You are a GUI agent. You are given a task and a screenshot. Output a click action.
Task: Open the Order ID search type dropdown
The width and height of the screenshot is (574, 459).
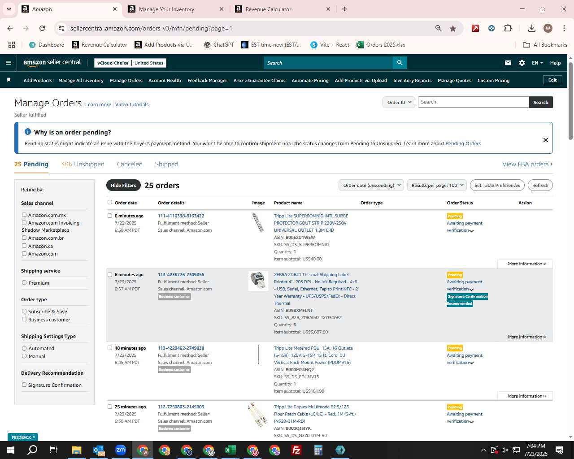pyautogui.click(x=399, y=102)
